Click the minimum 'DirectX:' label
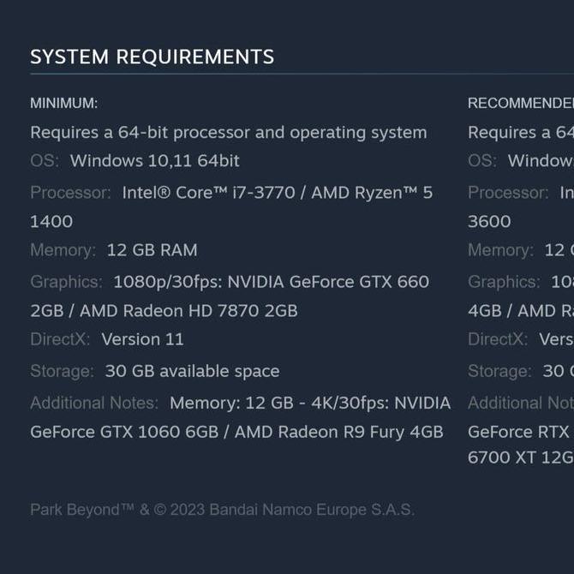The height and width of the screenshot is (574, 574). (x=60, y=339)
